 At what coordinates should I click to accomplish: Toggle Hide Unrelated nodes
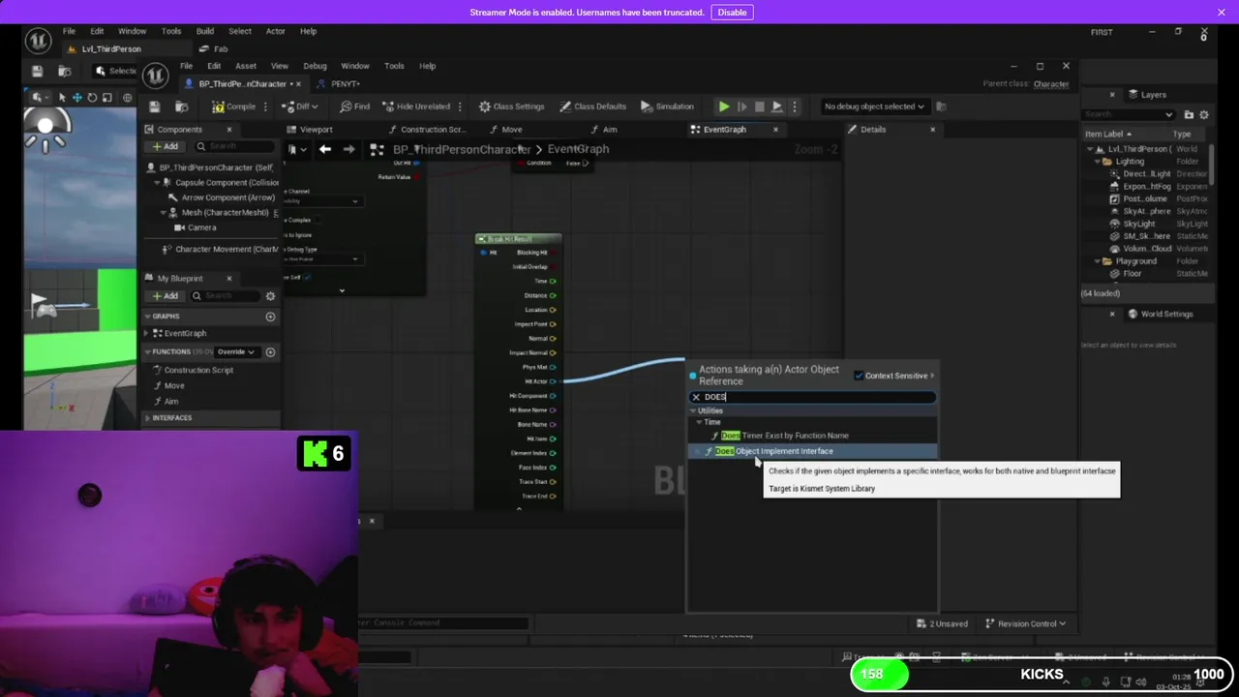pos(415,106)
